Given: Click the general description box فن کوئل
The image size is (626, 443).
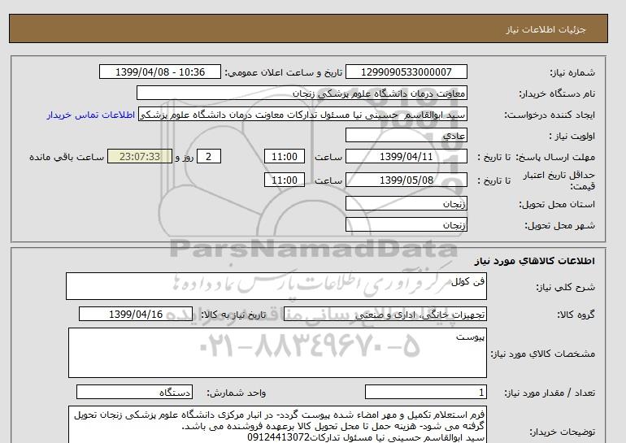Looking at the screenshot, I should point(276,286).
